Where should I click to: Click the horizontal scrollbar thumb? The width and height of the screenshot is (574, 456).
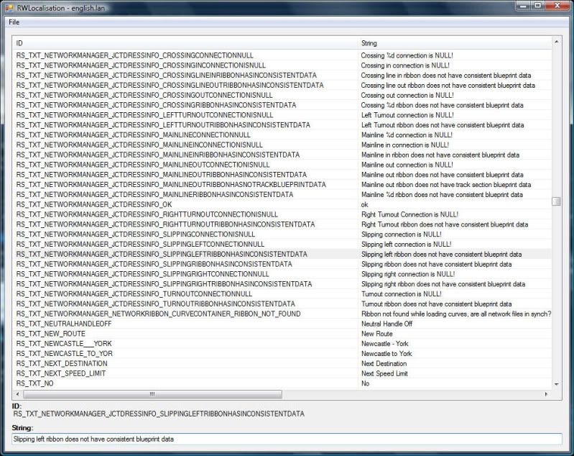point(151,394)
